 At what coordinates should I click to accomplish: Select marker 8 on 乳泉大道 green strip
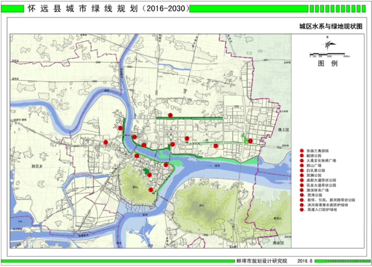pyautogui.click(x=170, y=115)
